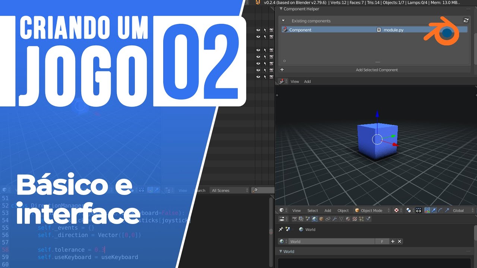Viewport: 477px width, 268px height.
Task: Toggle the 3D manipulator axes button
Action: point(427,210)
